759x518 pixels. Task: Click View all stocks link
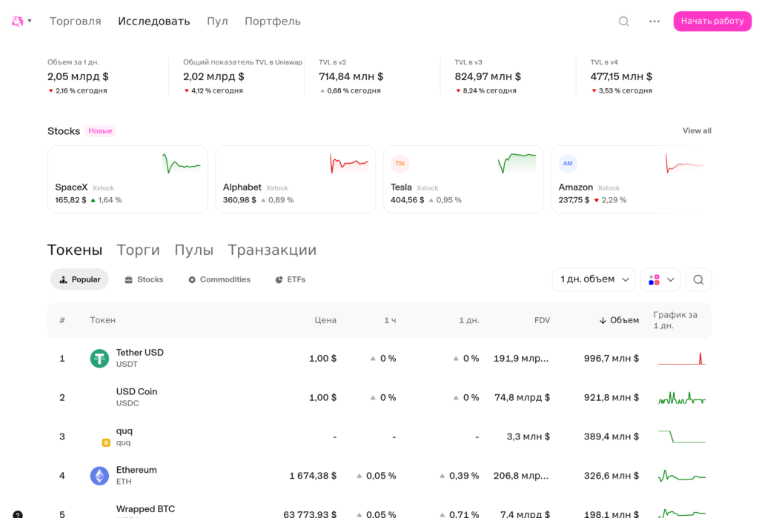(697, 130)
